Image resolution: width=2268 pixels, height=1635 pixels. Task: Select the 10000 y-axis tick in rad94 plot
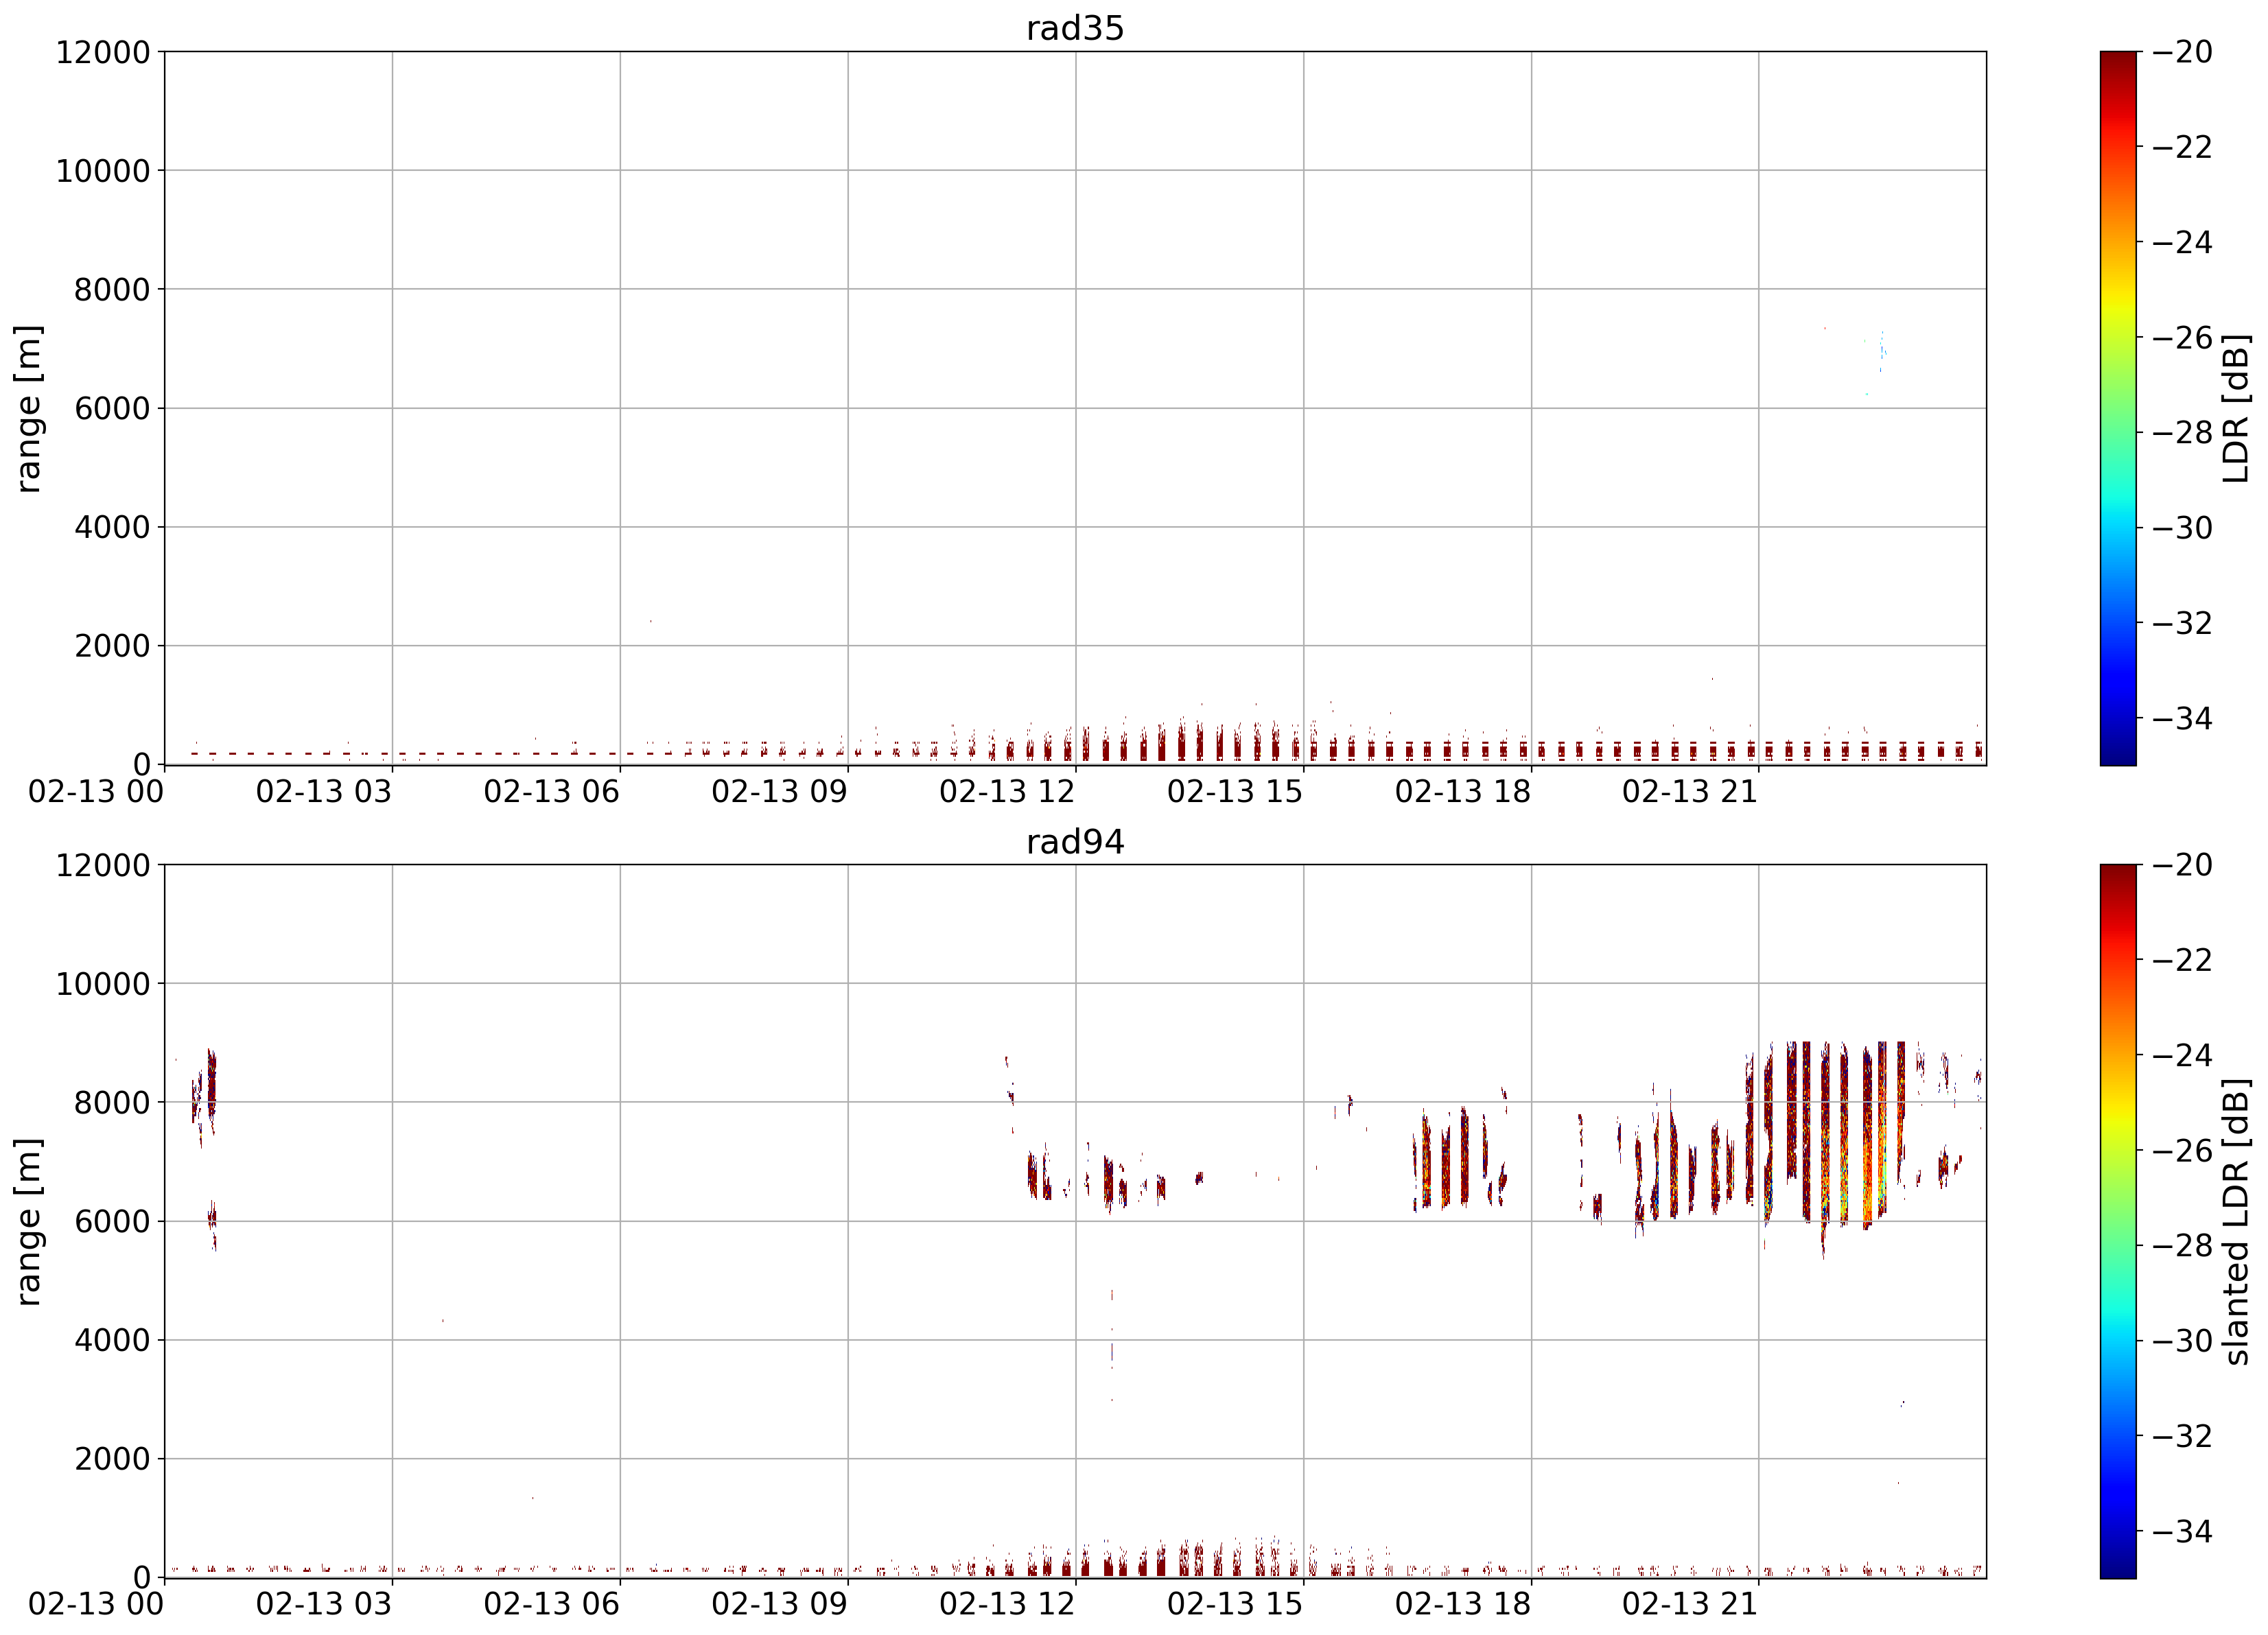tap(103, 984)
